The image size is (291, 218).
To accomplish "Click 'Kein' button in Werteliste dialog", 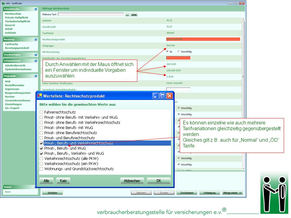I will 63,181.
